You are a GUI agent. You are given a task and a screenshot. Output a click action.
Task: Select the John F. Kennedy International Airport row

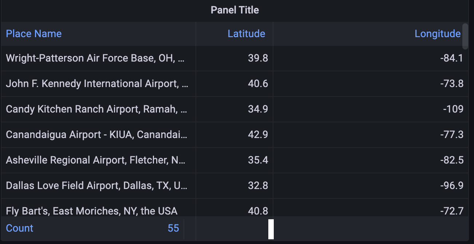96,84
